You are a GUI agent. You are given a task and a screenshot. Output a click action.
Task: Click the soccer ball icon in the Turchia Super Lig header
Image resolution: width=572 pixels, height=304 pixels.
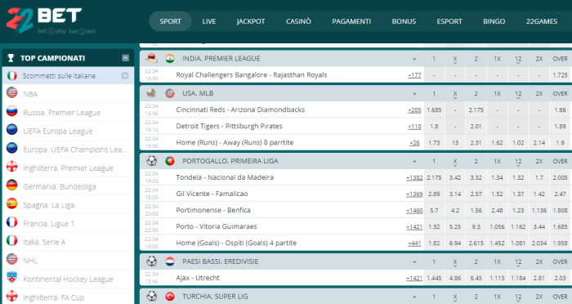pos(151,296)
